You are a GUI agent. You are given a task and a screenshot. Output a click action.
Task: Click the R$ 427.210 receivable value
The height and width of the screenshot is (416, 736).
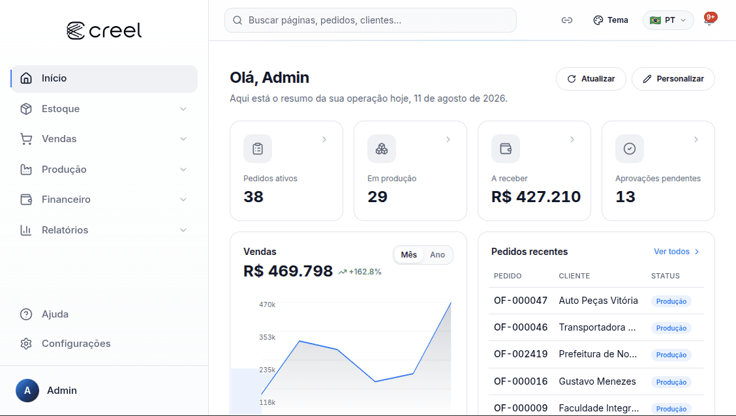(536, 197)
